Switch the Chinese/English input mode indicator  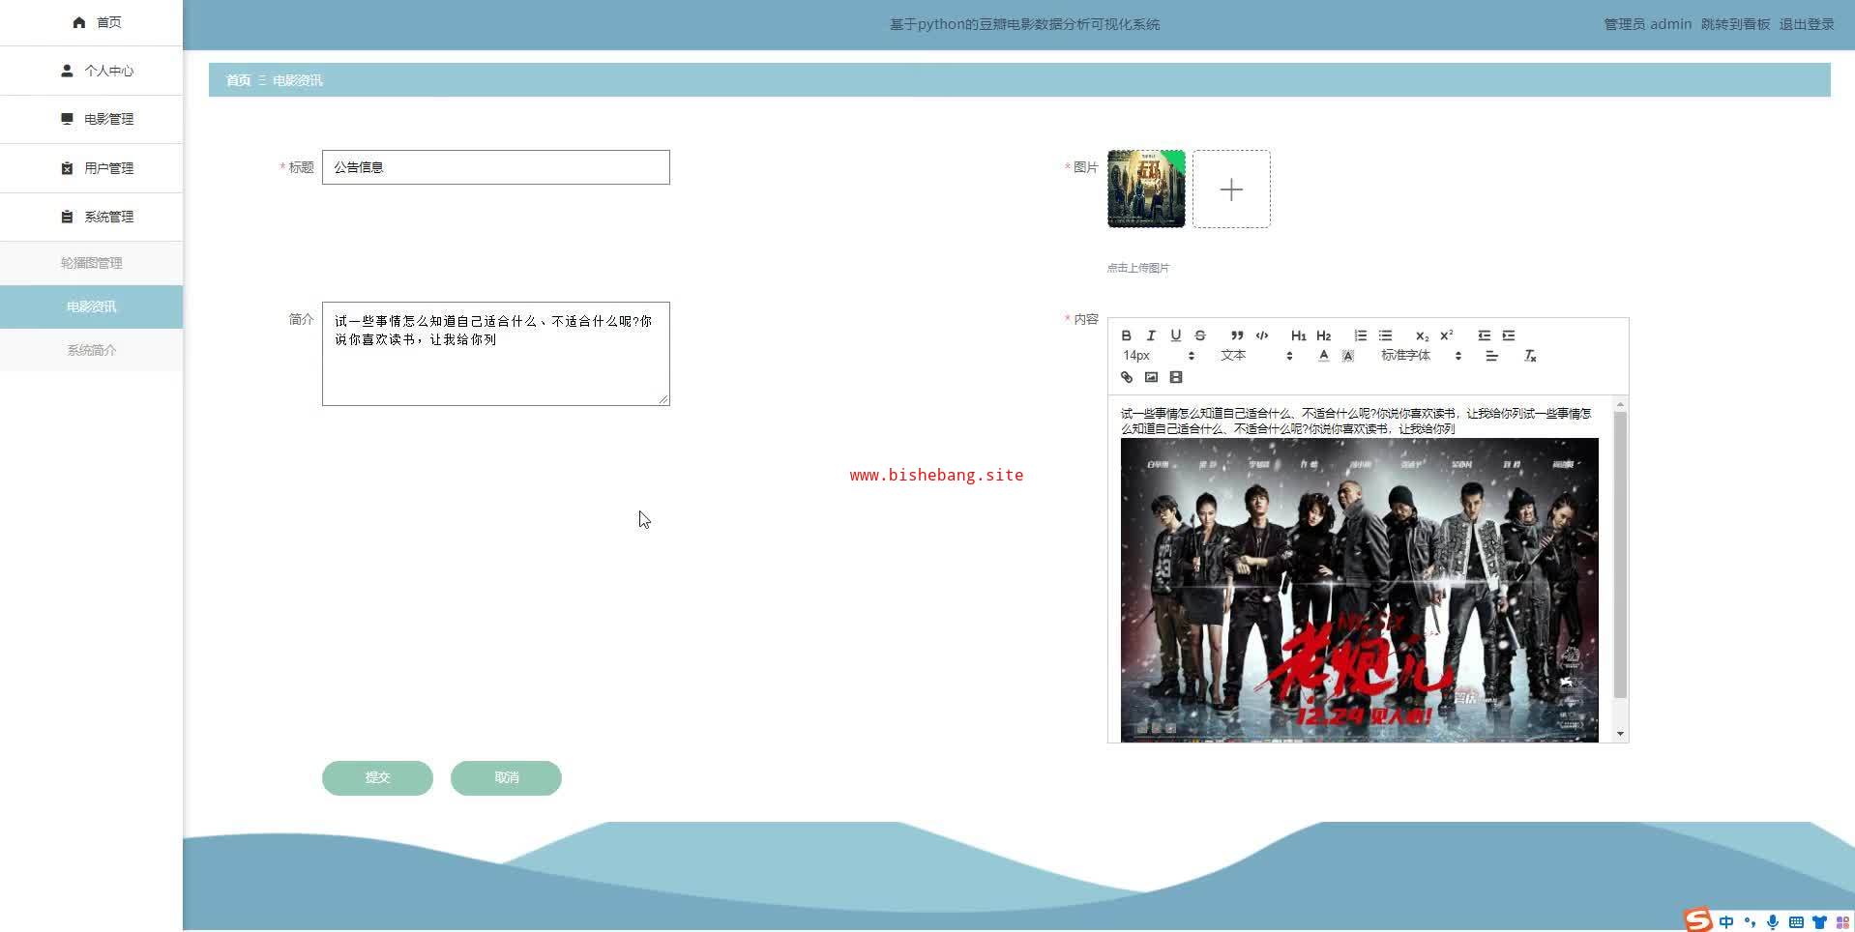[x=1726, y=922]
